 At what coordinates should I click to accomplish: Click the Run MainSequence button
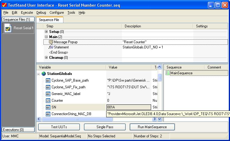152,127
